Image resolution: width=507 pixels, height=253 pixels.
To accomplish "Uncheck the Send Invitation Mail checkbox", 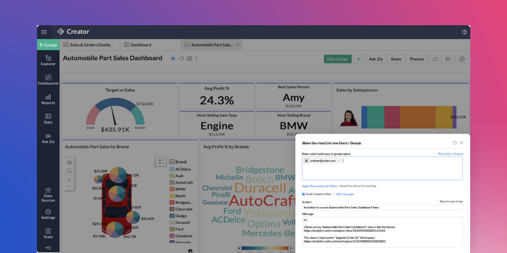I will pos(303,194).
